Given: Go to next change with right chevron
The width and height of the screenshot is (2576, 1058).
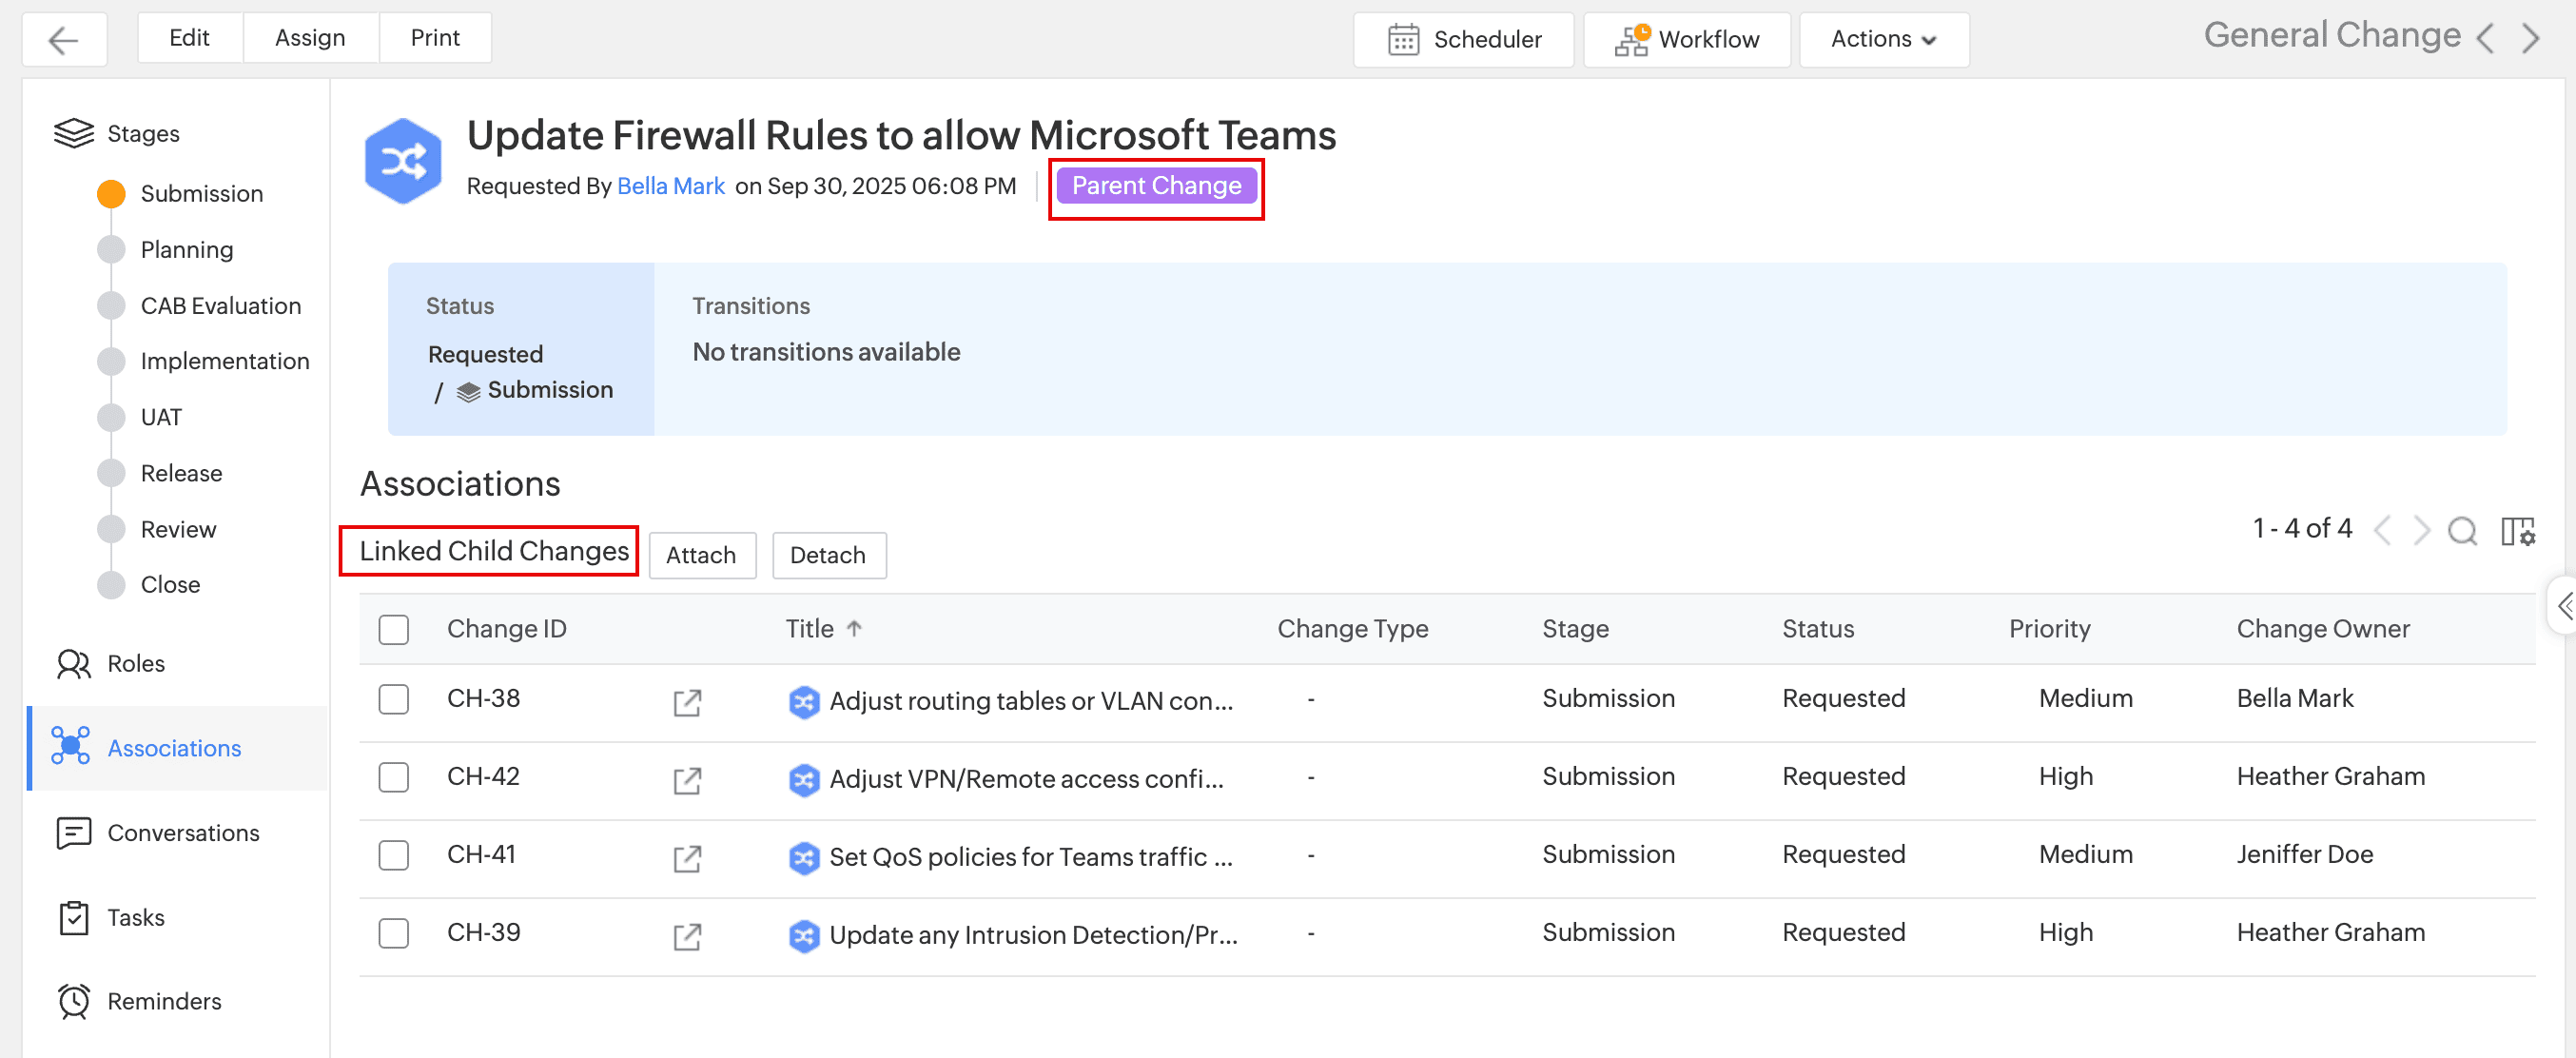Looking at the screenshot, I should pyautogui.click(x=2531, y=39).
